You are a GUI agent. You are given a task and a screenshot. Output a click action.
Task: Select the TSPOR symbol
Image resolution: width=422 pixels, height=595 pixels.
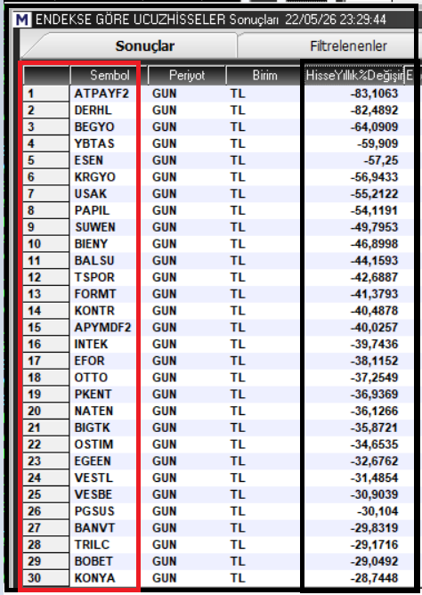tap(94, 277)
